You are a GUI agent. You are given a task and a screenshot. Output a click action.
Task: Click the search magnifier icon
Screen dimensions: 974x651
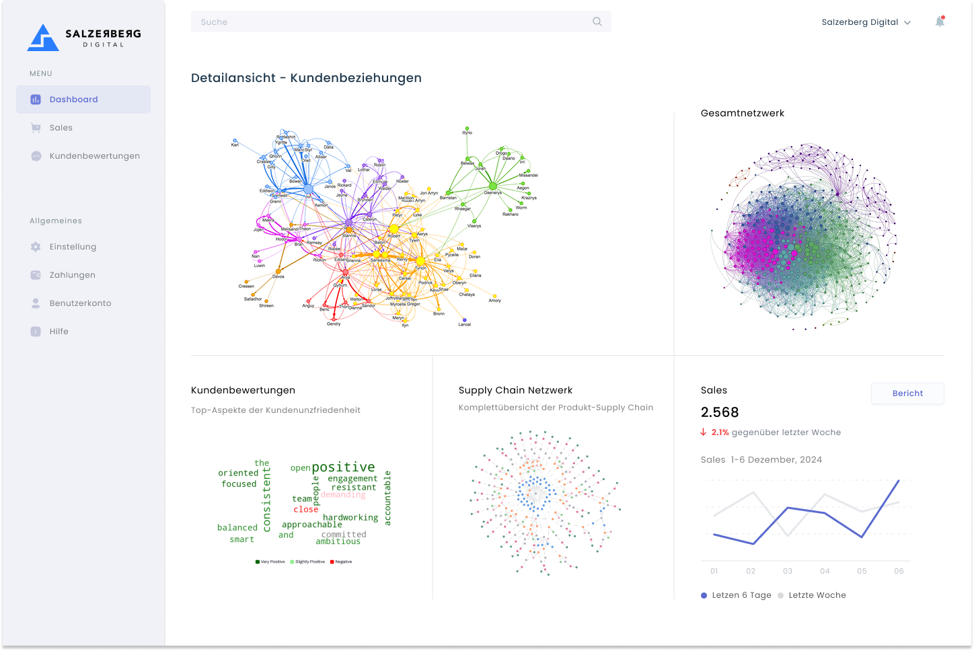coord(597,22)
